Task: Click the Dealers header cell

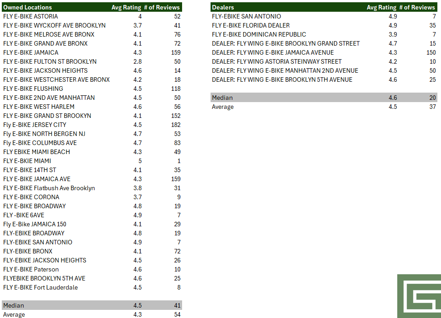Action: [223, 7]
